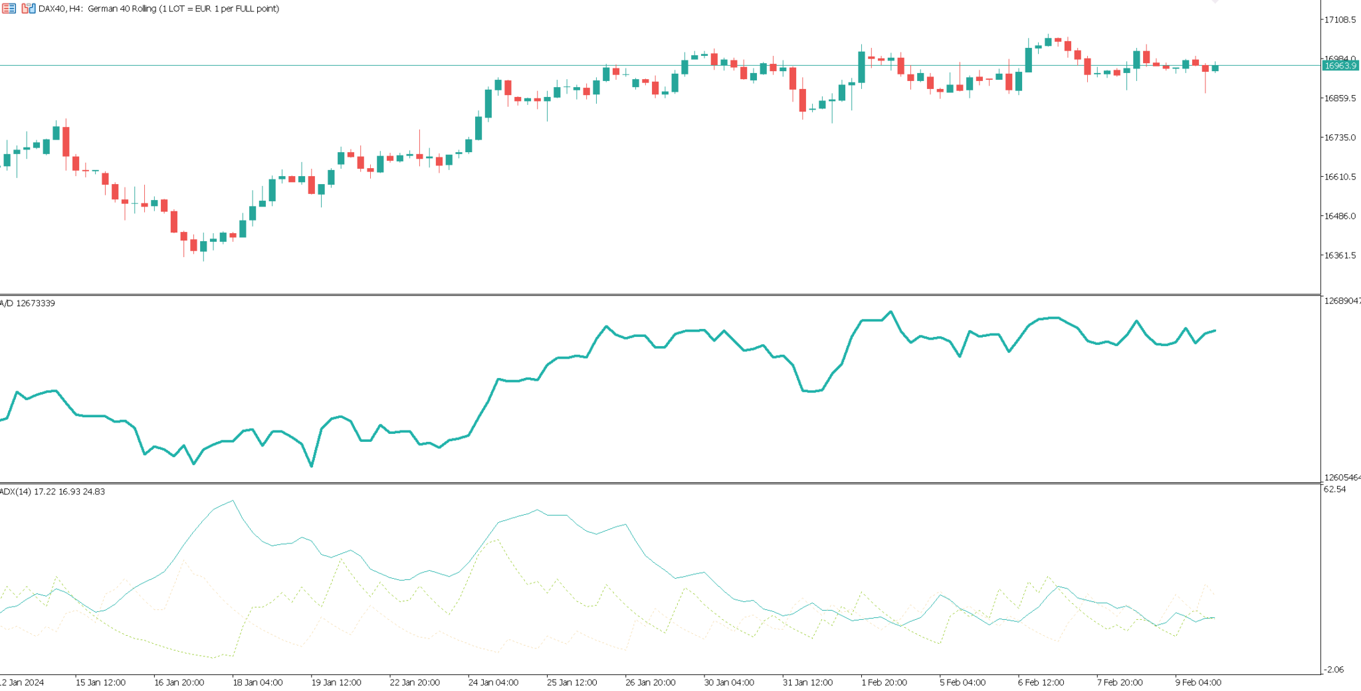Select the 15 Jan 12:00 time label
Viewport: 1361px width, 691px height.
click(x=100, y=682)
